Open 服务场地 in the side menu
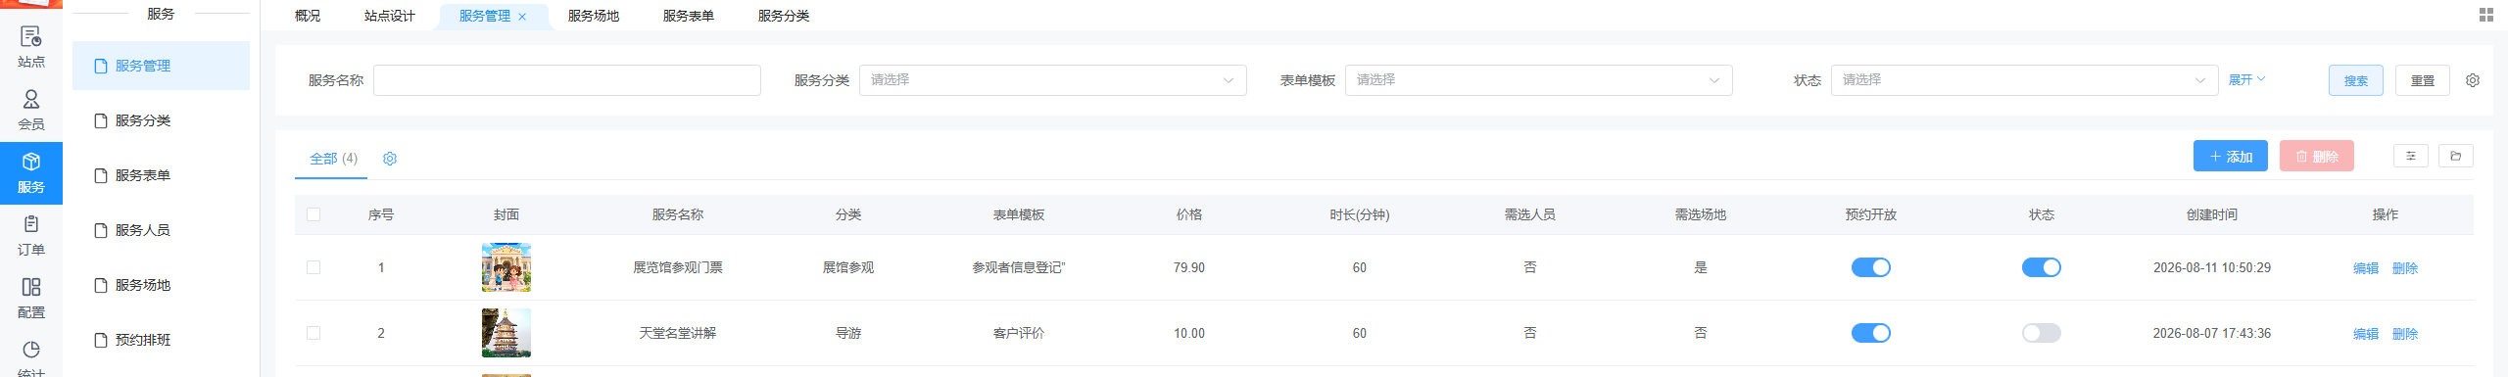 point(162,285)
